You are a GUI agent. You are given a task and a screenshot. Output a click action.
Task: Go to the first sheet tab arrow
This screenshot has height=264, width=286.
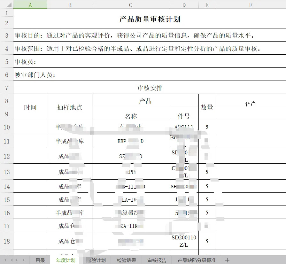[5, 260]
